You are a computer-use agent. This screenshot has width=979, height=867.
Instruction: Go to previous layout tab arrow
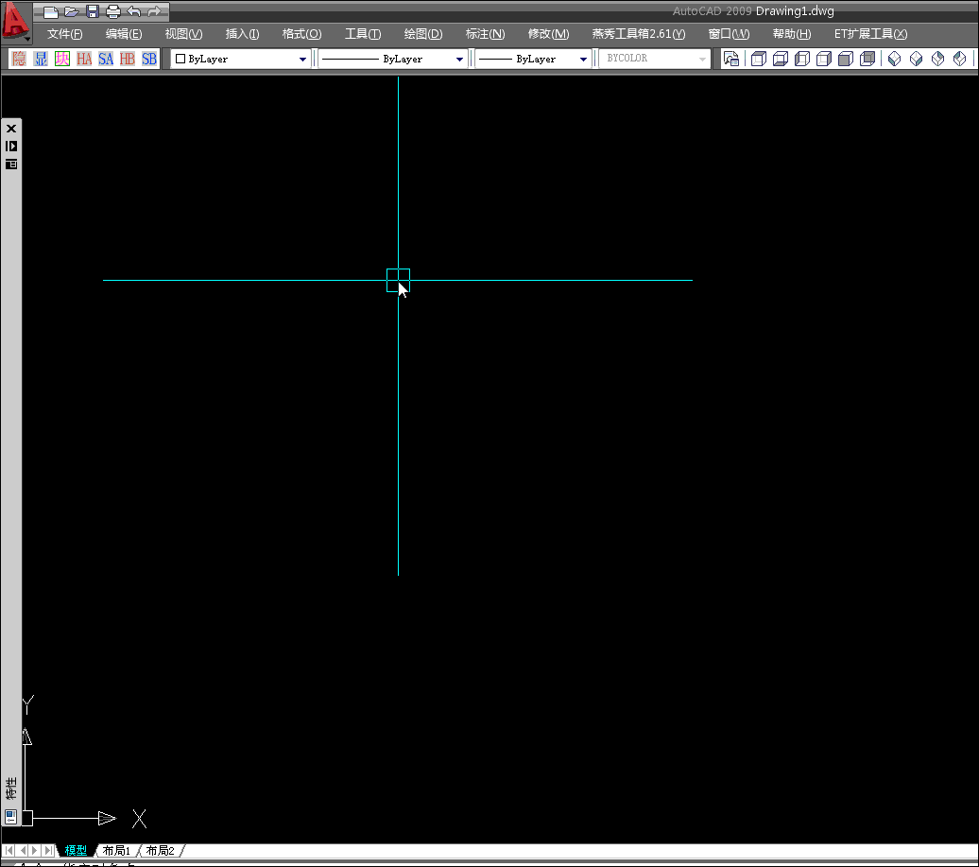(x=23, y=851)
